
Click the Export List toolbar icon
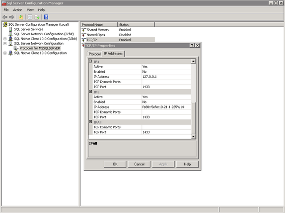37,17
